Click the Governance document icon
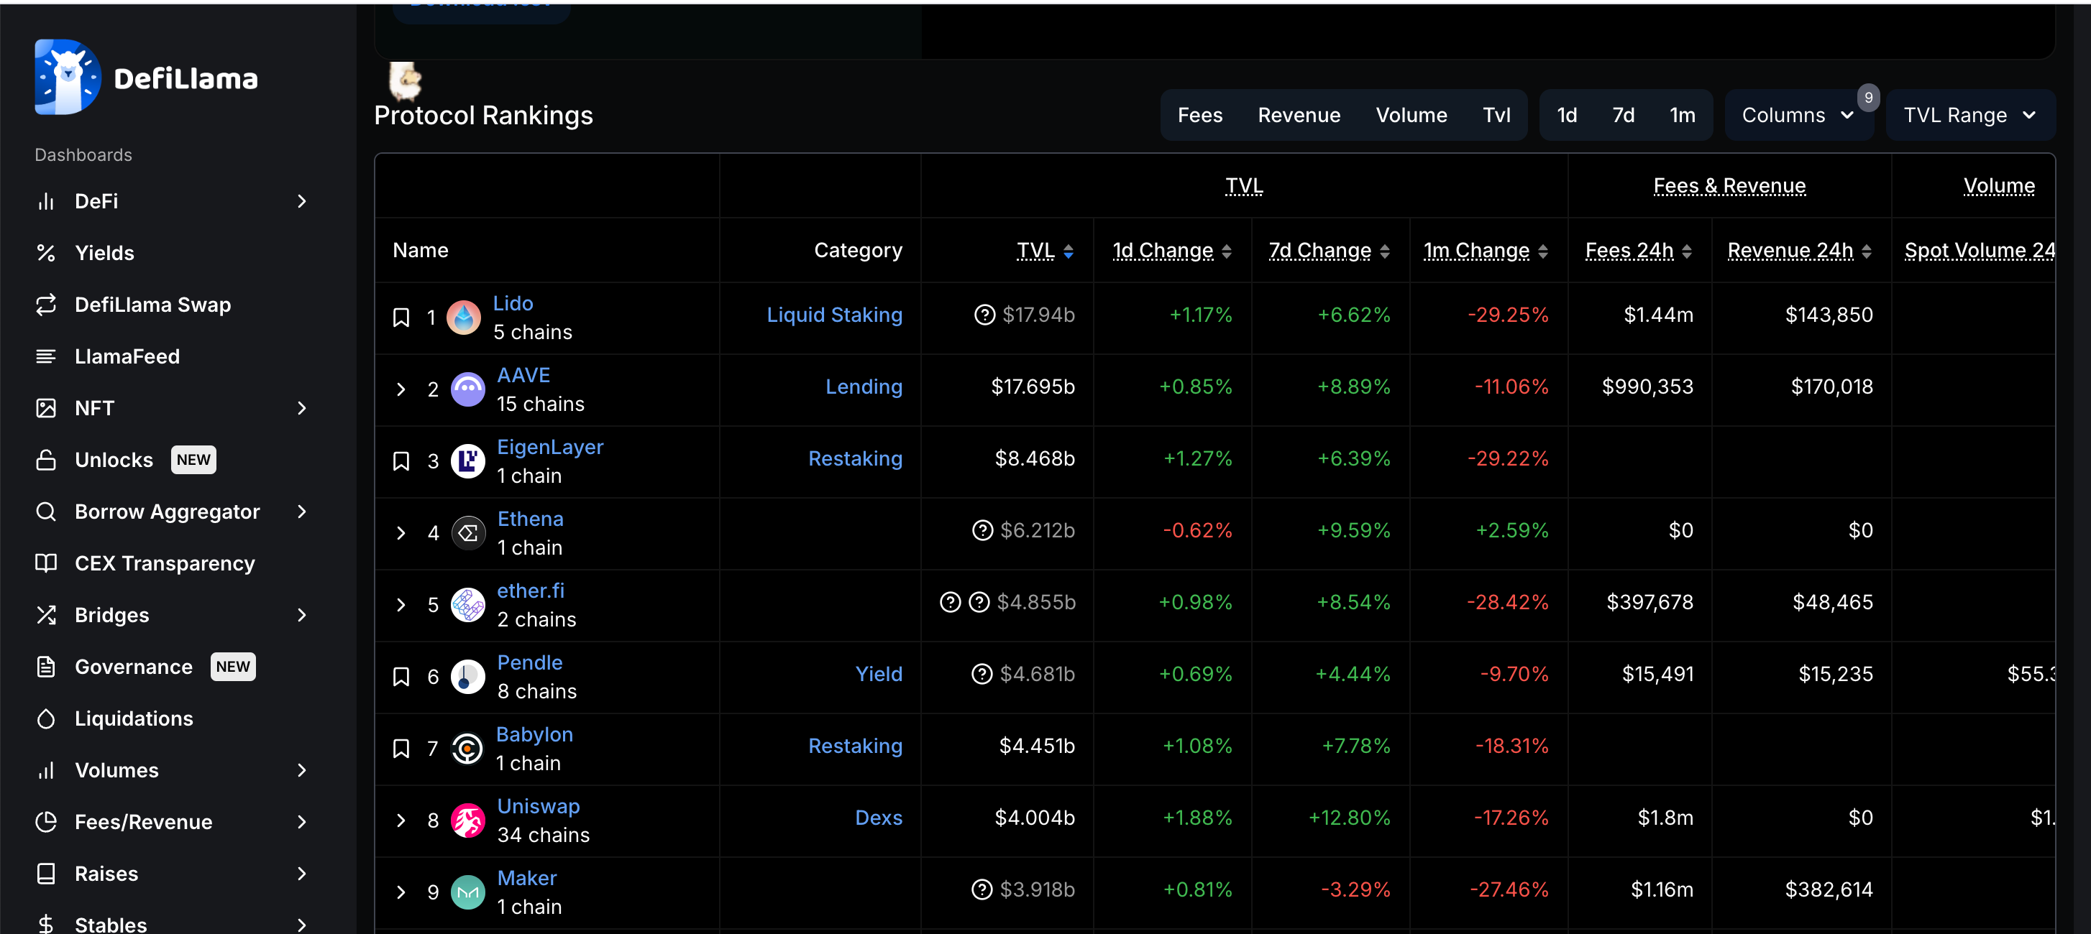This screenshot has height=934, width=2091. [46, 667]
